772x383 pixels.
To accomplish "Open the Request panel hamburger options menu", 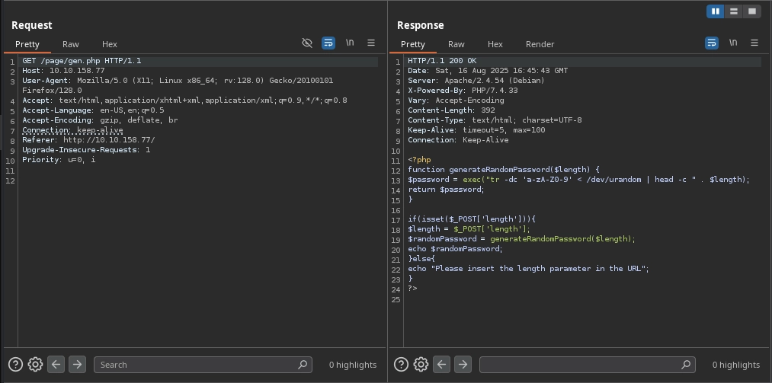I will [x=371, y=43].
